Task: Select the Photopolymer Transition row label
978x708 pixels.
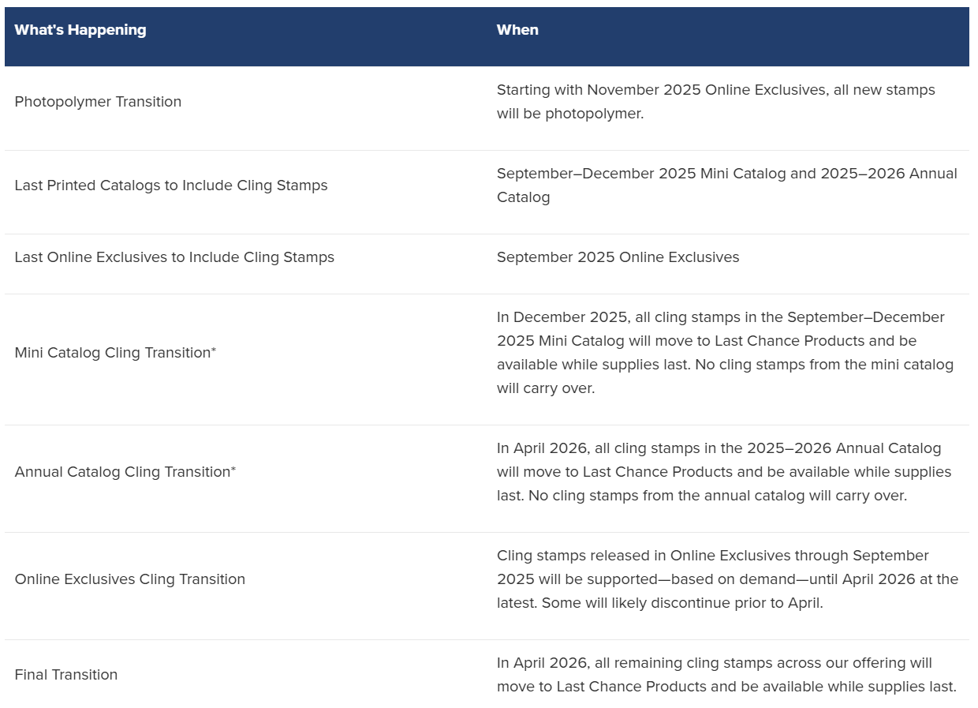Action: (x=98, y=102)
